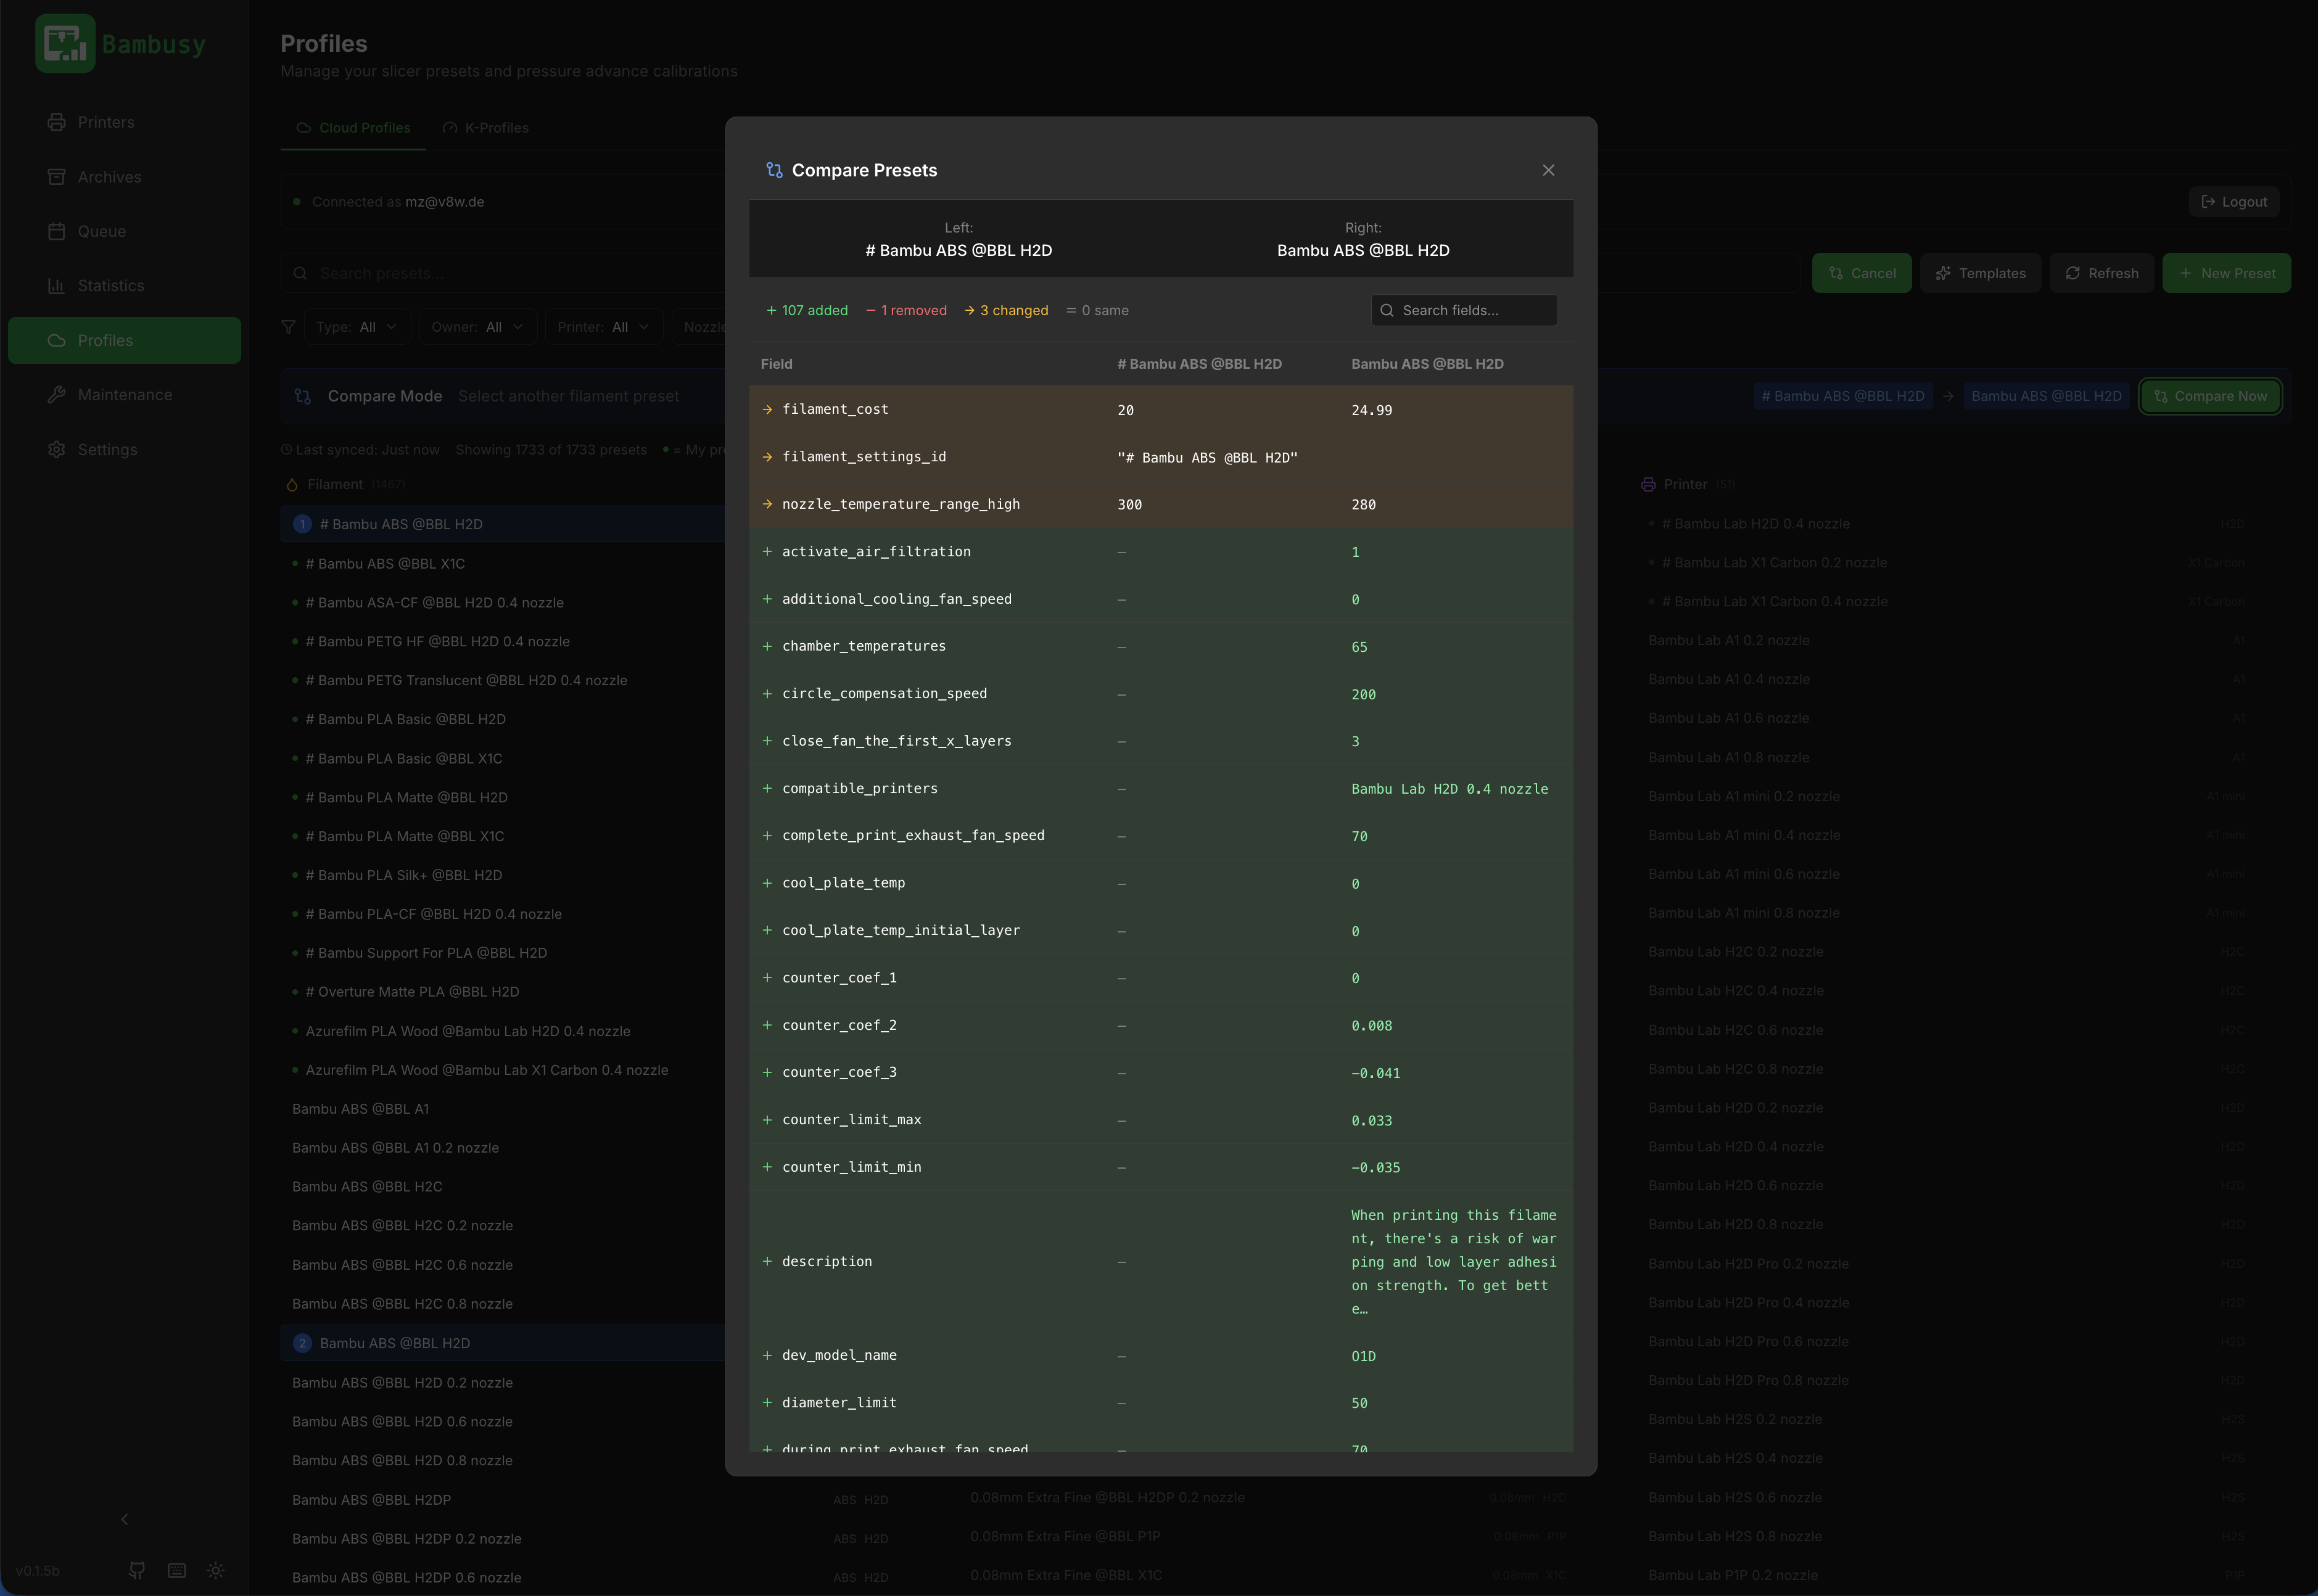Filter diff by 3 changed
The image size is (2318, 1596).
point(1006,310)
